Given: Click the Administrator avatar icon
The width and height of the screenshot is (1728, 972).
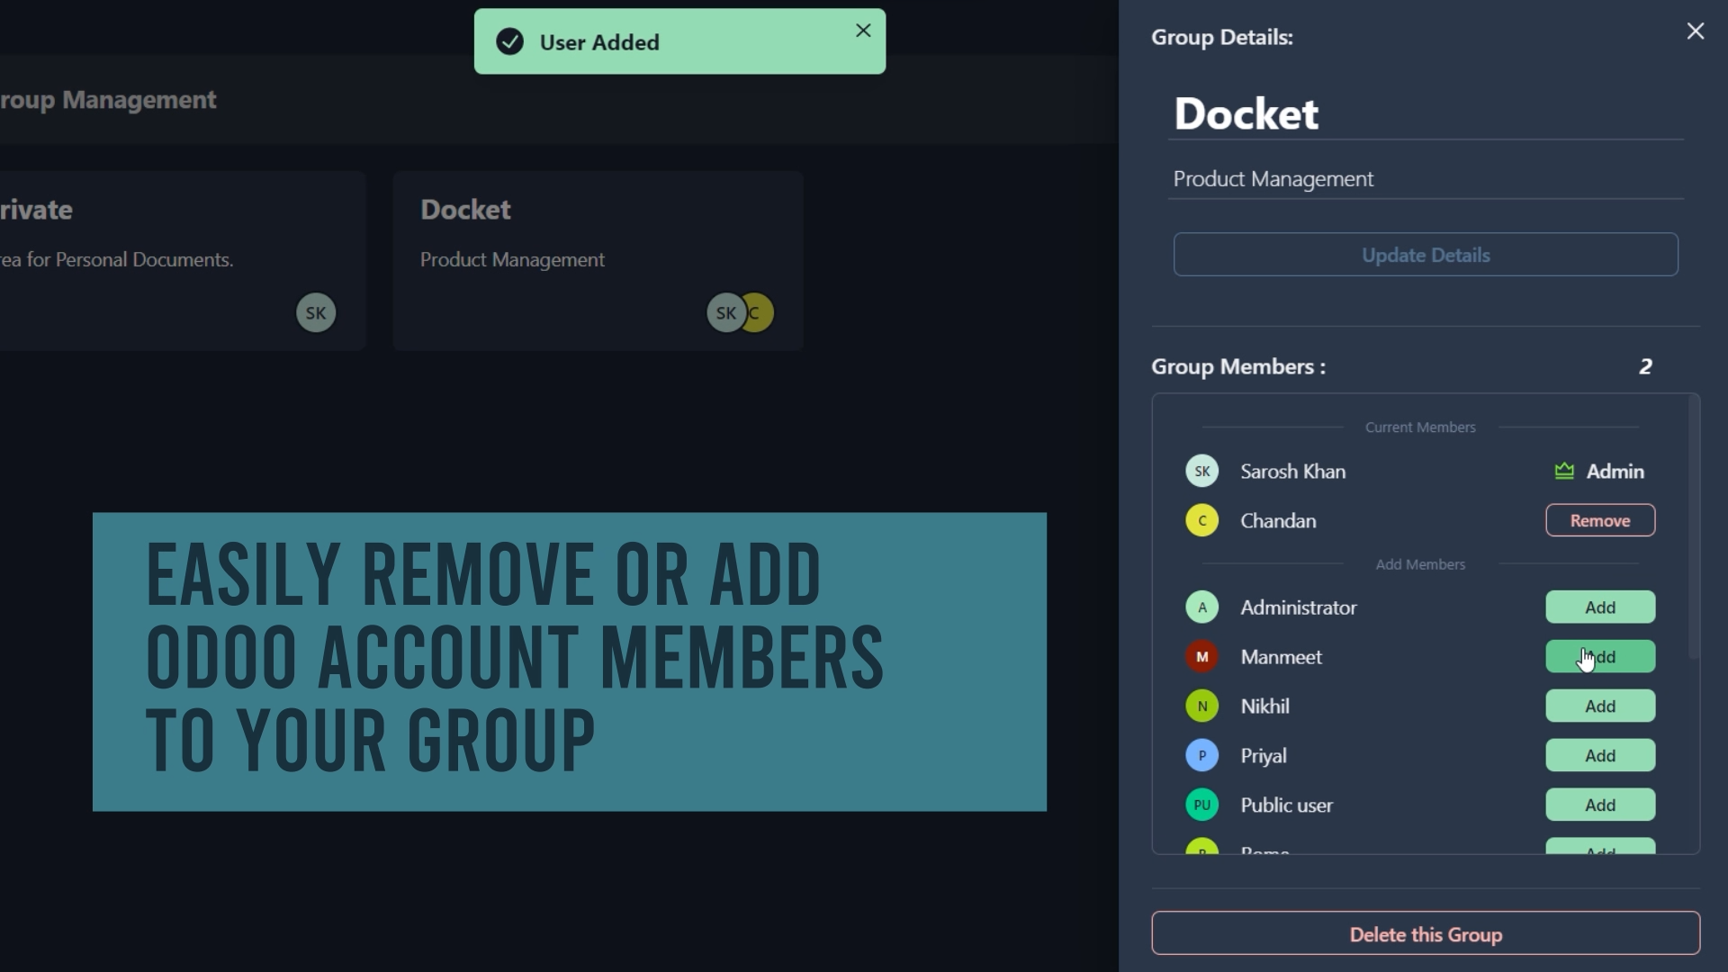Looking at the screenshot, I should pyautogui.click(x=1201, y=607).
